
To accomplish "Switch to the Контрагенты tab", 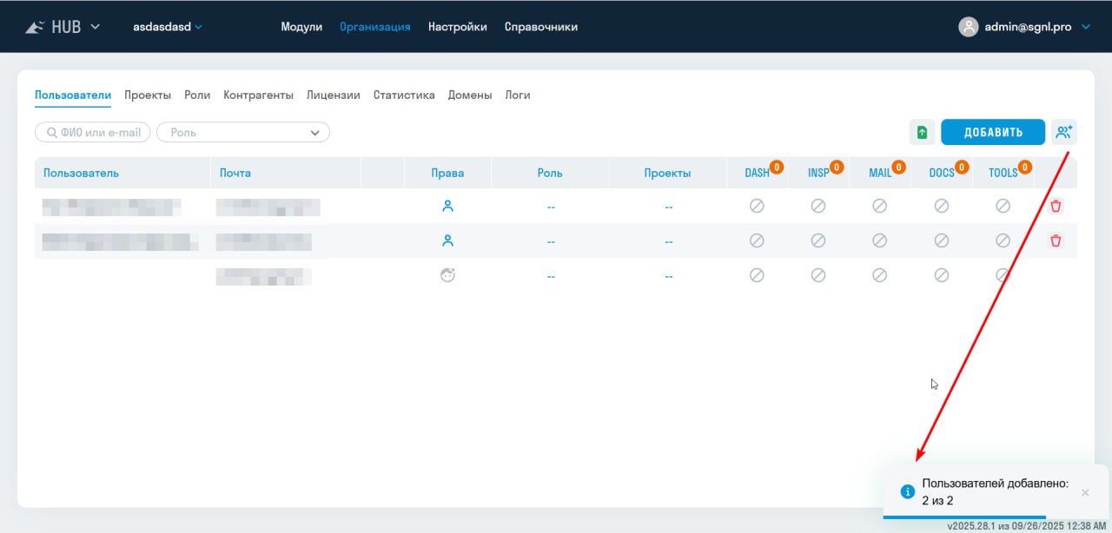I will coord(258,95).
